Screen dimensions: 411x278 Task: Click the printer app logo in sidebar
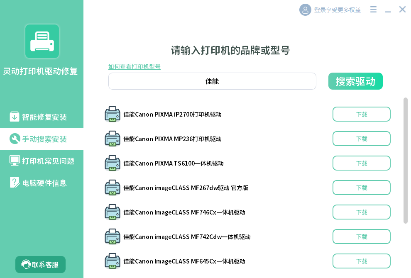(42, 41)
